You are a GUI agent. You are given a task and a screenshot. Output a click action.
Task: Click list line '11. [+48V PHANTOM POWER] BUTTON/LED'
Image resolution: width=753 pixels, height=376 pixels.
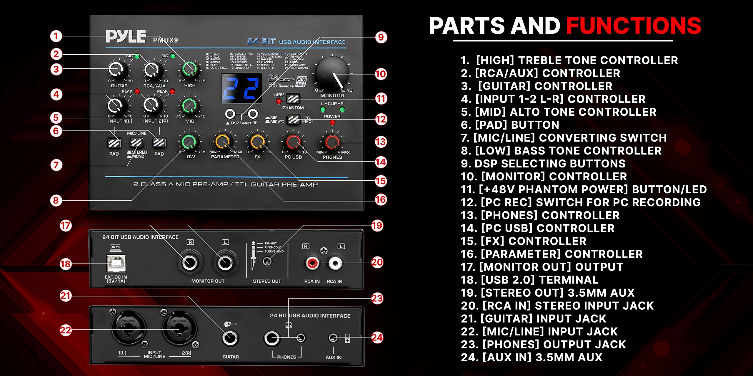pyautogui.click(x=584, y=189)
